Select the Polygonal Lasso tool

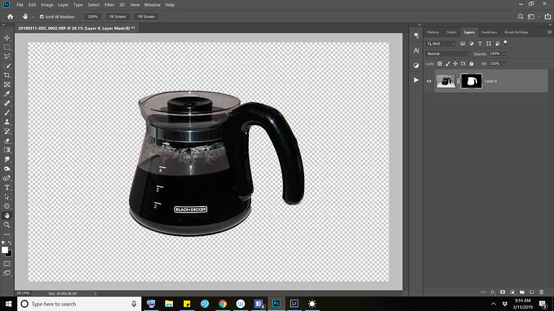tap(7, 56)
